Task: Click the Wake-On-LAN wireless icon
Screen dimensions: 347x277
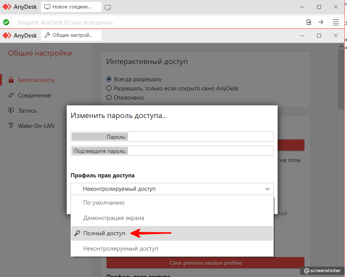Action: pyautogui.click(x=11, y=126)
